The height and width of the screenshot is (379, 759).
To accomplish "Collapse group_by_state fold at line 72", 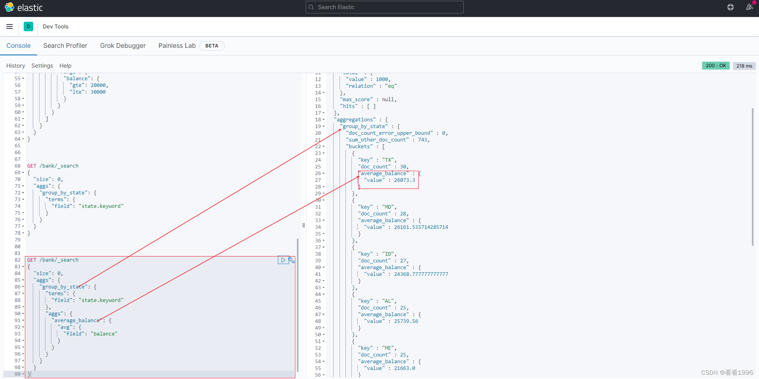I will [x=23, y=193].
